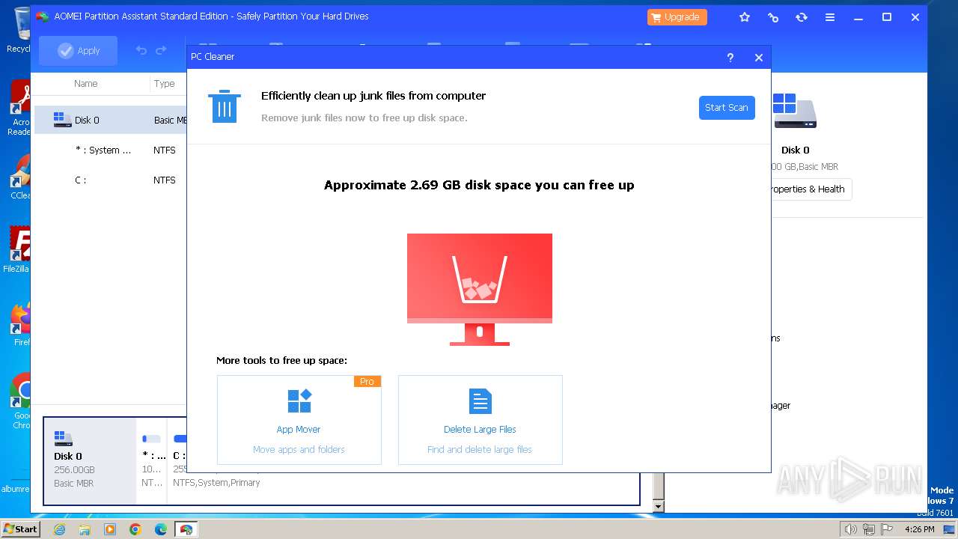Viewport: 958px width, 539px height.
Task: Open Google Chrome from taskbar
Action: pyautogui.click(x=135, y=529)
